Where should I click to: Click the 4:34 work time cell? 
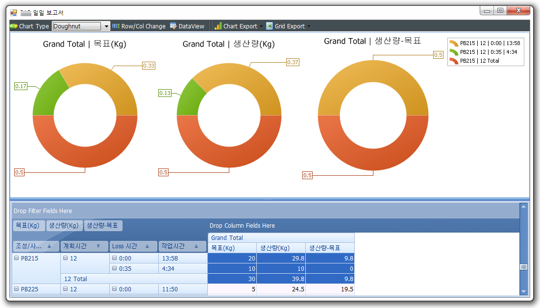tap(183, 268)
